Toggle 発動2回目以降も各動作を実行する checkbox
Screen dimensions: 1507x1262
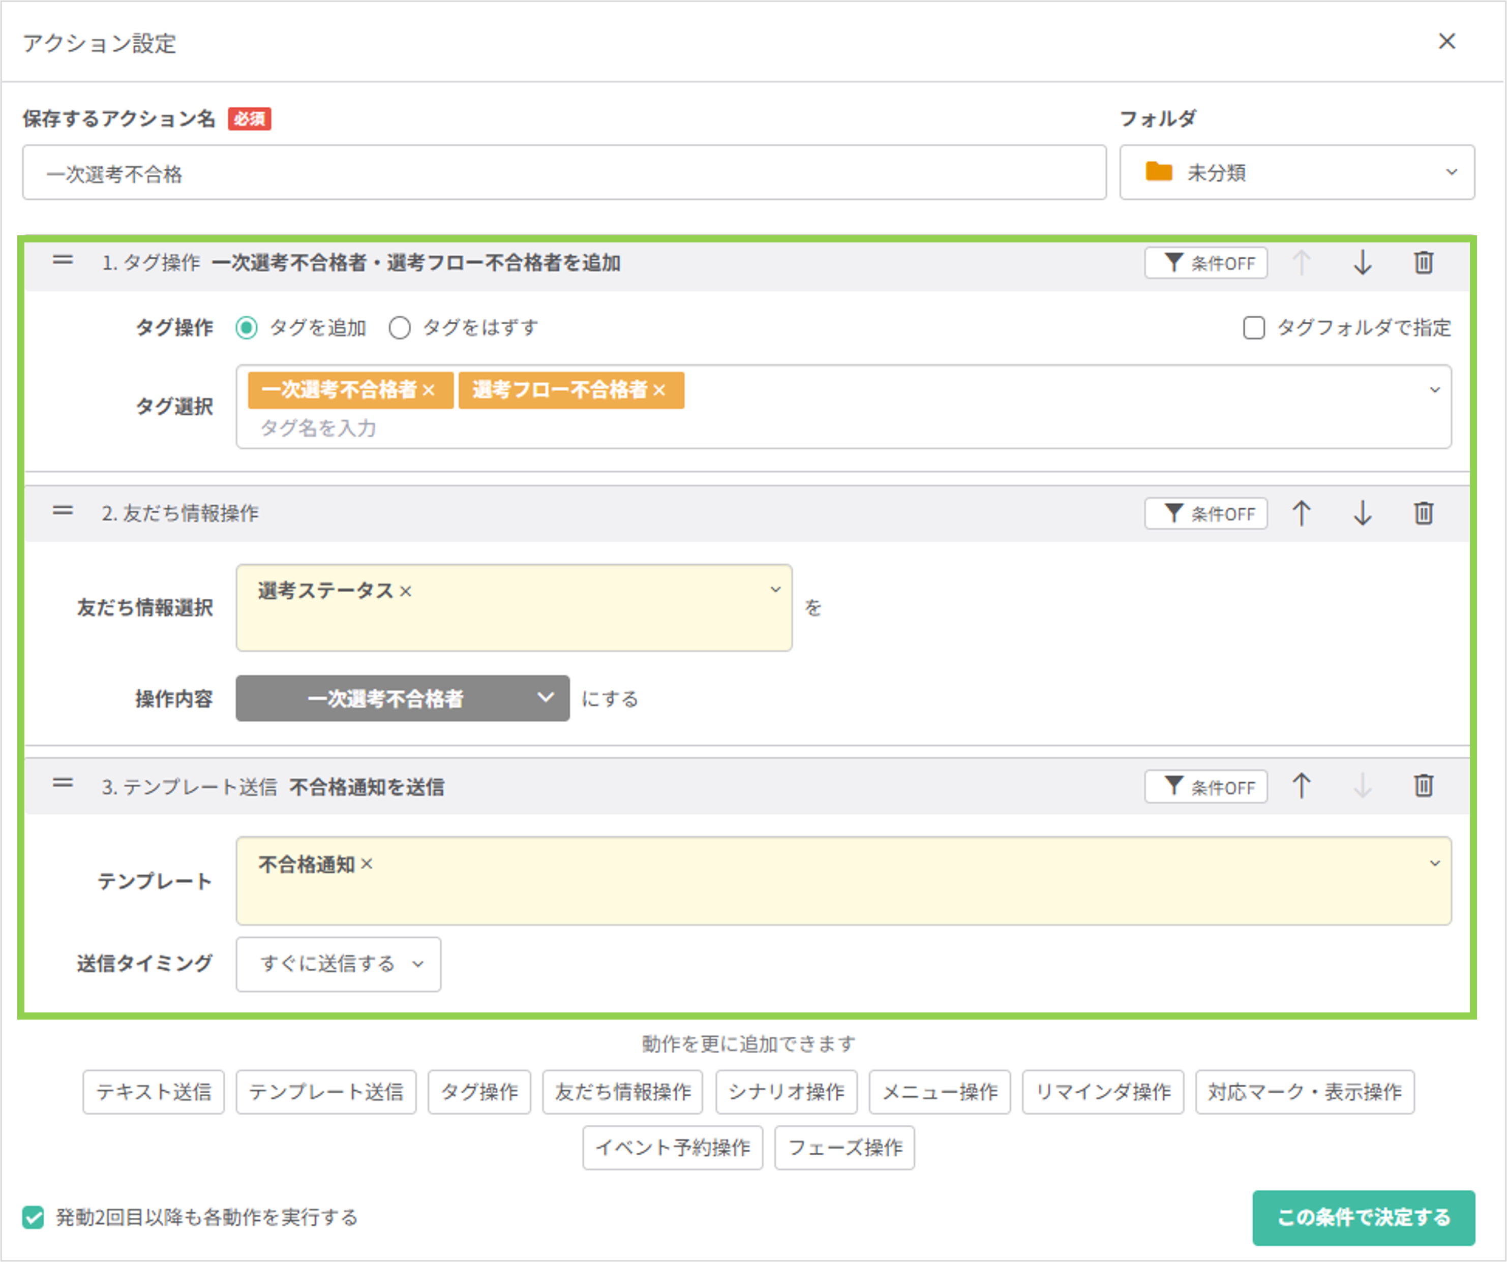pyautogui.click(x=33, y=1217)
